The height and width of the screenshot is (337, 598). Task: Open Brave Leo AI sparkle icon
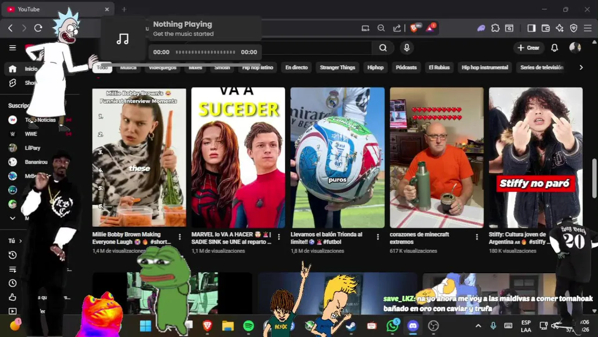click(x=560, y=28)
